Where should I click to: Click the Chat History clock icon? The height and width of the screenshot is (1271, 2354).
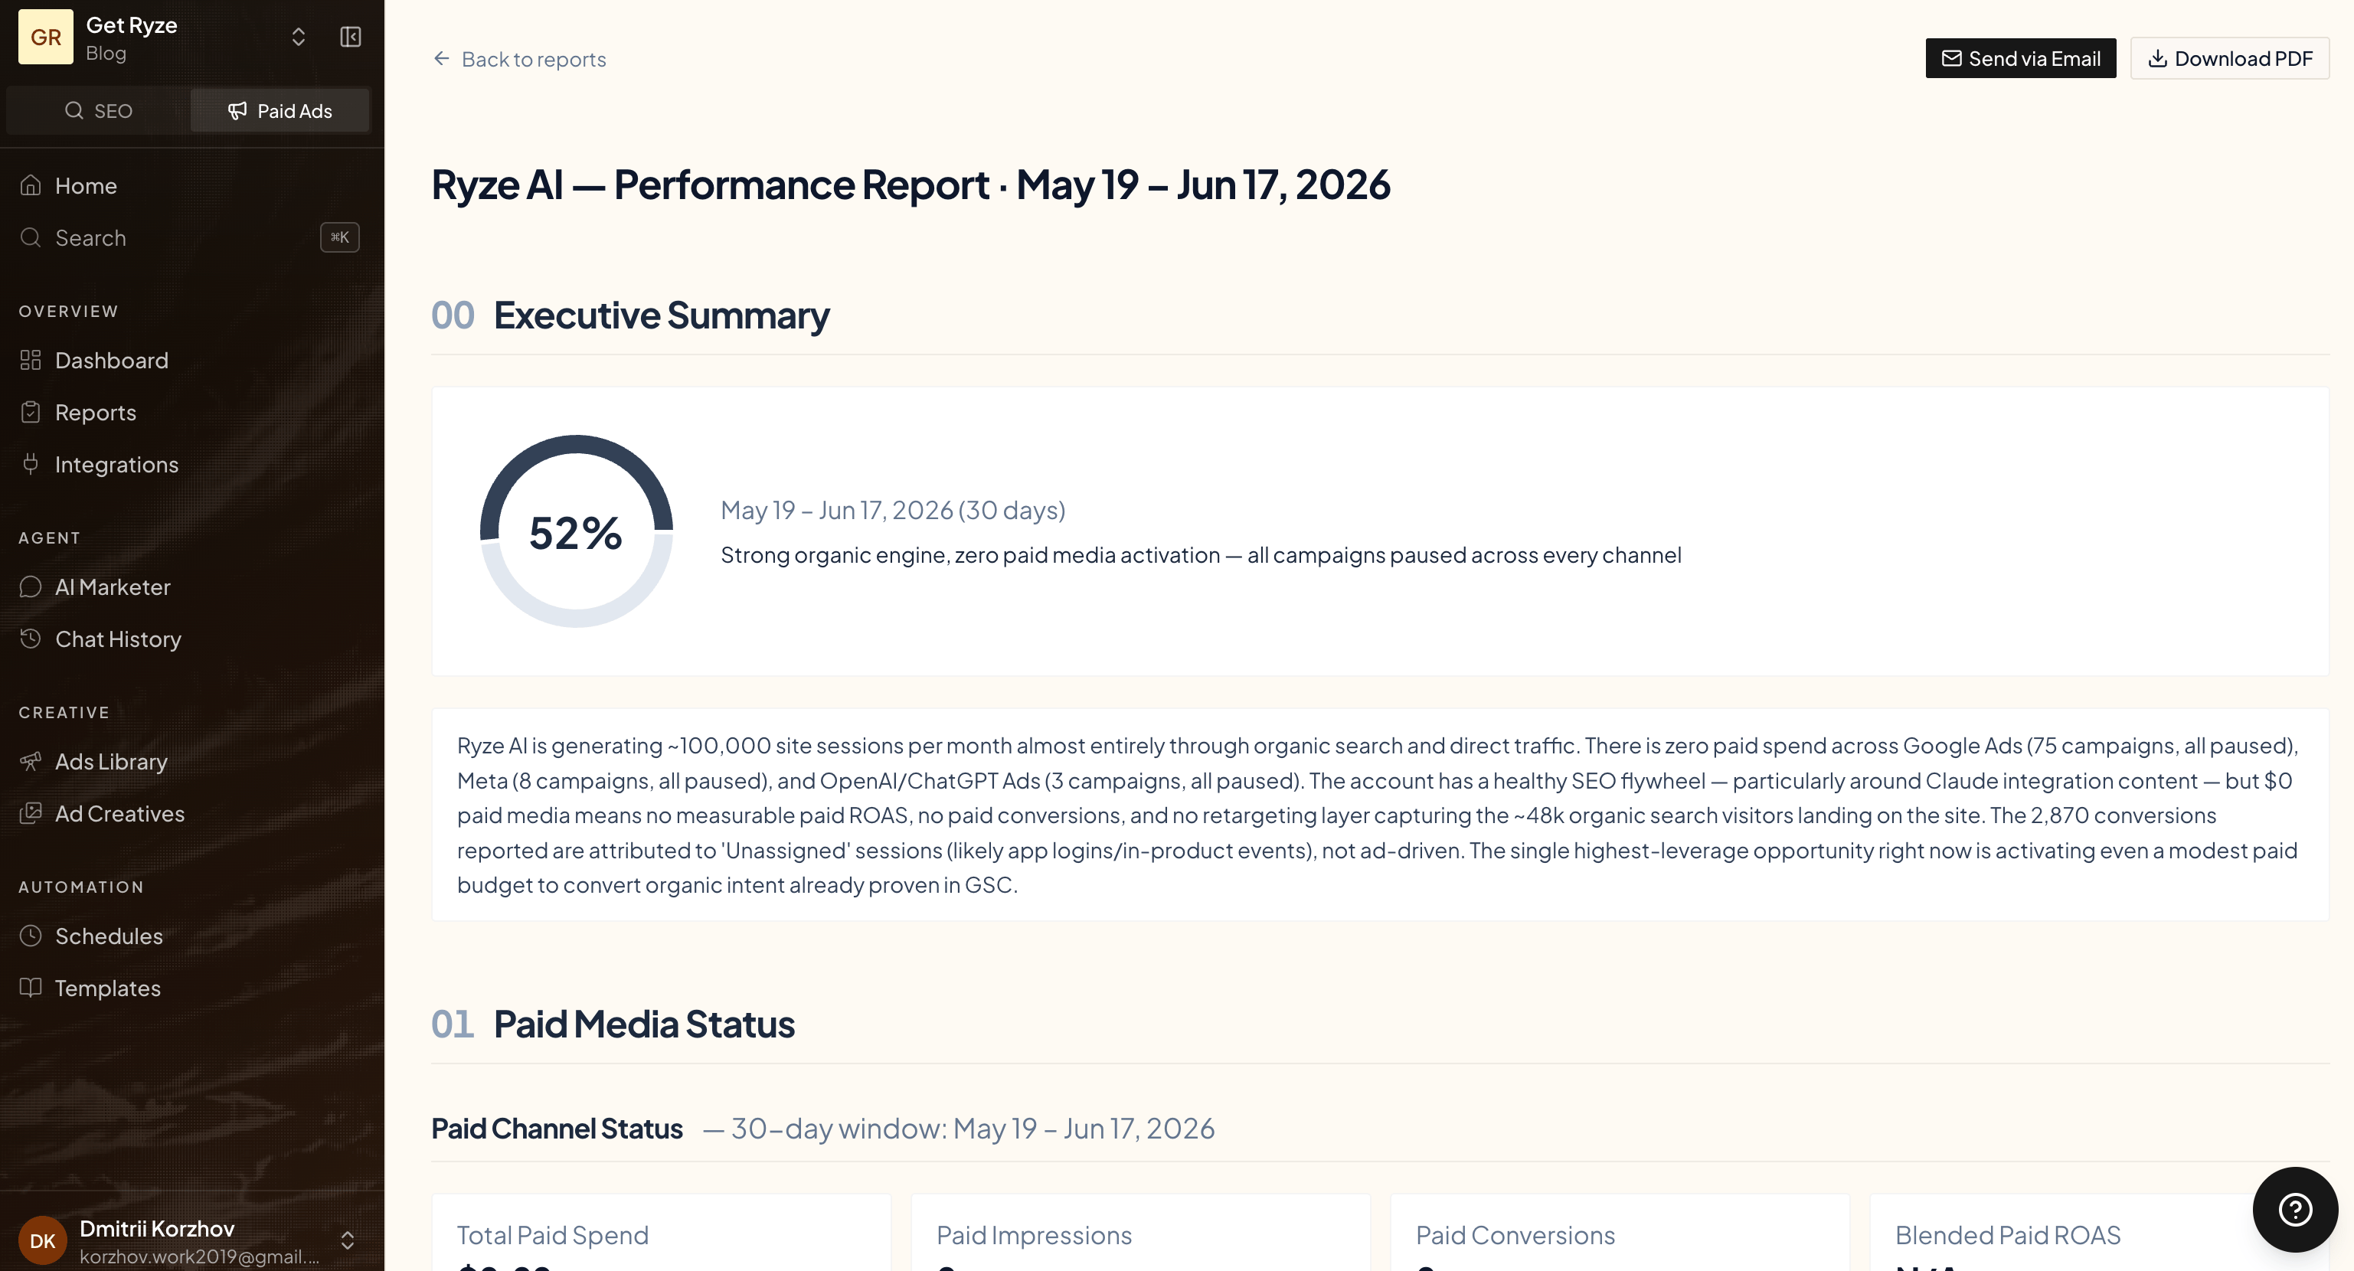pyautogui.click(x=31, y=639)
